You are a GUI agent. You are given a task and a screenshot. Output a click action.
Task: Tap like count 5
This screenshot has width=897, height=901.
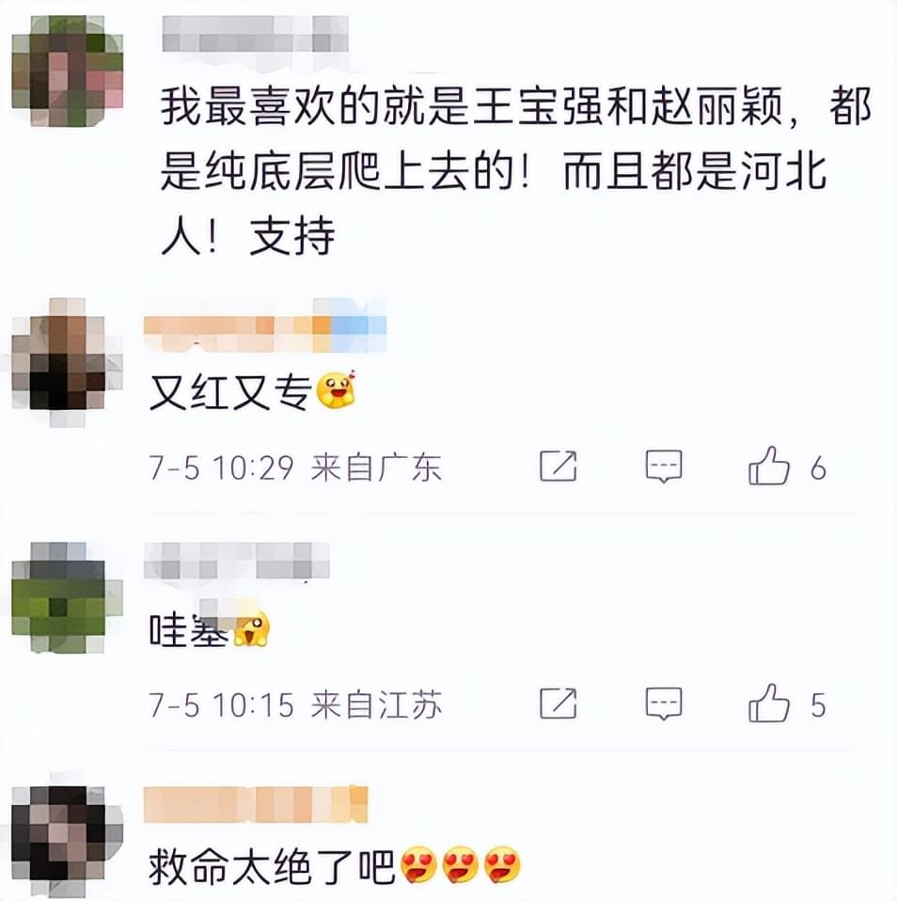818,705
